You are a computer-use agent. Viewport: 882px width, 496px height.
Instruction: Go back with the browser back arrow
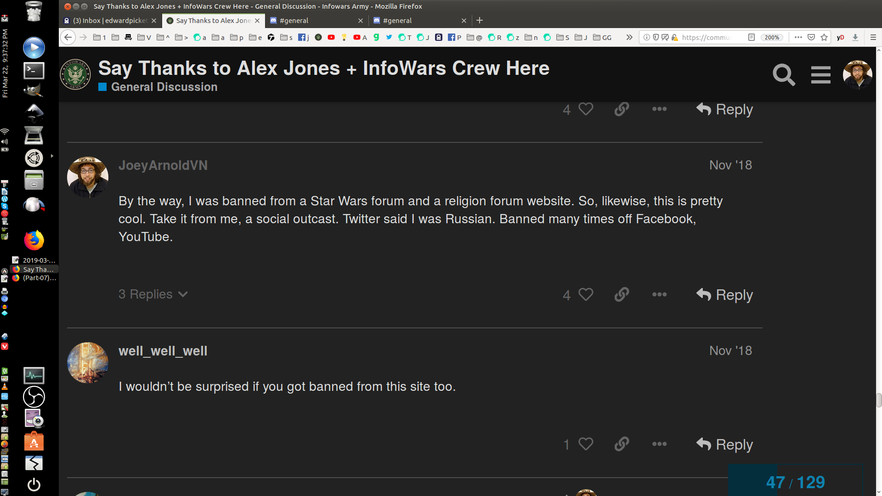[68, 37]
